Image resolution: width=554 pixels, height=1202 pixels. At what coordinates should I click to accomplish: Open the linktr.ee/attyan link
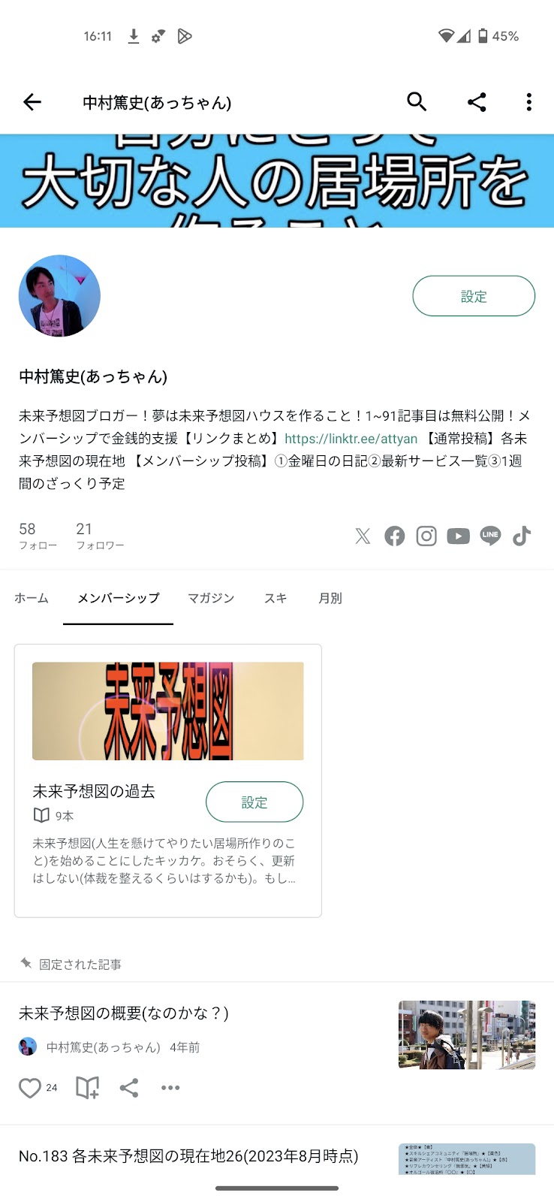click(x=351, y=439)
